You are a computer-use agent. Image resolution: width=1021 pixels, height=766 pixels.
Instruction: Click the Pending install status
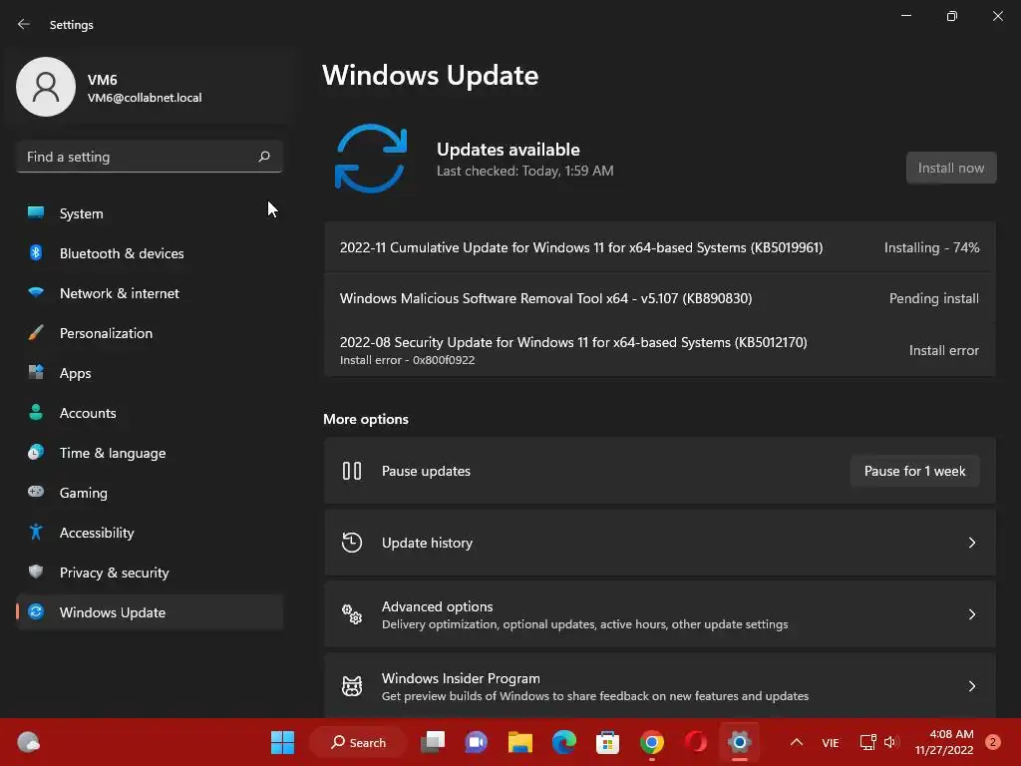(933, 298)
